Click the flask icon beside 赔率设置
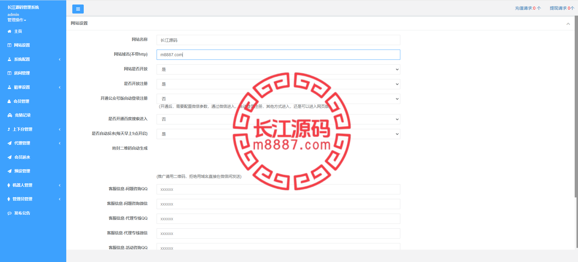Viewport: 578px width, 262px height. pos(9,87)
